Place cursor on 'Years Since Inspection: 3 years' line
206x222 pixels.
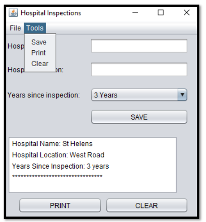coord(60,166)
